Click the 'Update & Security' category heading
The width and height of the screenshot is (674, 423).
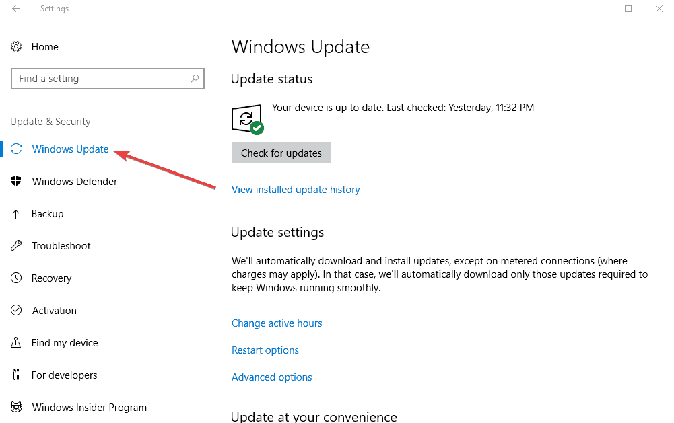50,122
